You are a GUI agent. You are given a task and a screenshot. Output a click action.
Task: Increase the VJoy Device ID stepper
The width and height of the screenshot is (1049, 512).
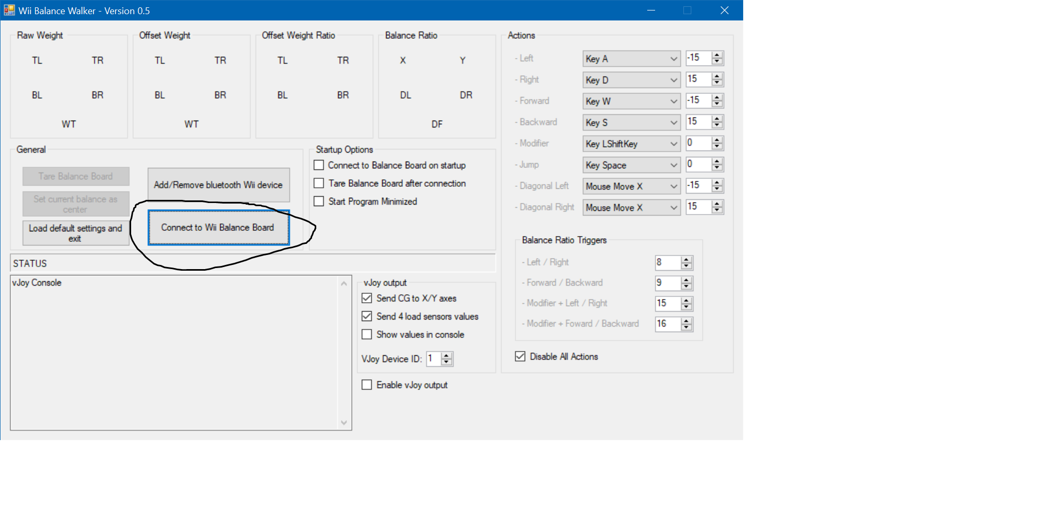point(447,356)
